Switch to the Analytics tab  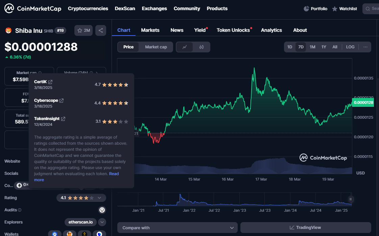271,30
